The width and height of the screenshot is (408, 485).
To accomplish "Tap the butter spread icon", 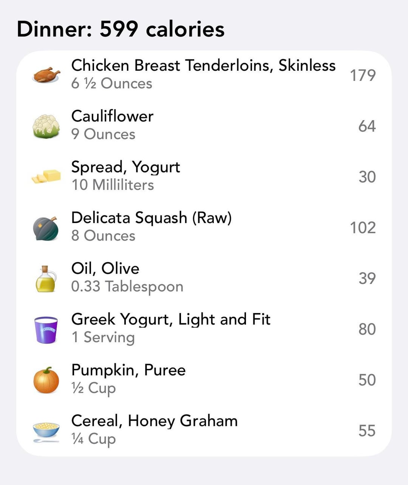I will 46,177.
